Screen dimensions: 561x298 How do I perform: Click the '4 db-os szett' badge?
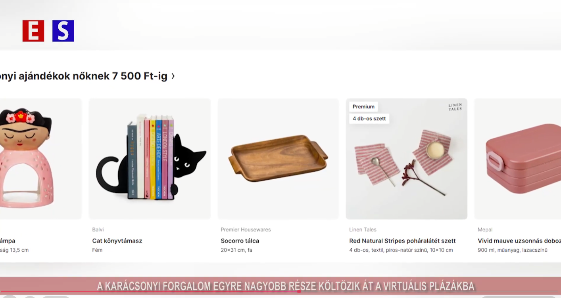click(369, 119)
